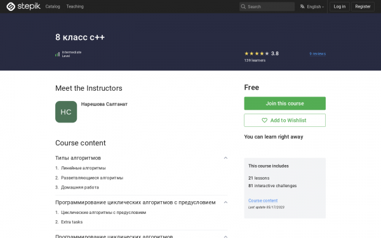
Task: Open the Course content link in sidebar
Action: tap(263, 201)
